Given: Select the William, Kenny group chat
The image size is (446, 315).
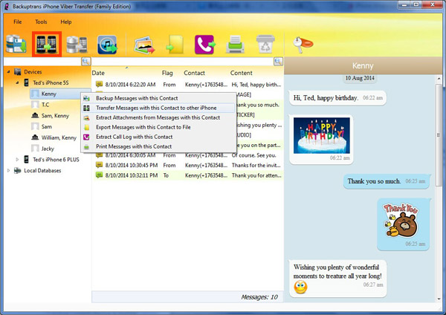Looking at the screenshot, I should click(59, 137).
